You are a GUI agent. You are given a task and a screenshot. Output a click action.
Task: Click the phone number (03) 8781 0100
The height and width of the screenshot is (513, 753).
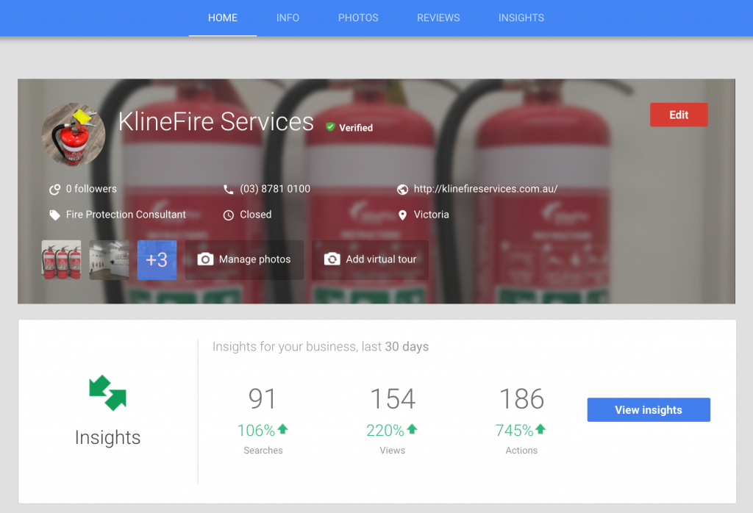275,189
